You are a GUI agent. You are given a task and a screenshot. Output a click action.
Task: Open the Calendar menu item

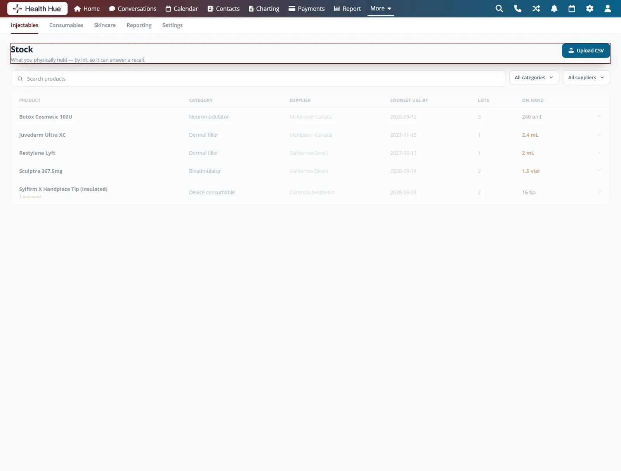point(182,9)
